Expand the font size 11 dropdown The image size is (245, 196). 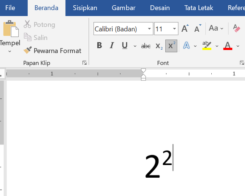tap(175, 29)
